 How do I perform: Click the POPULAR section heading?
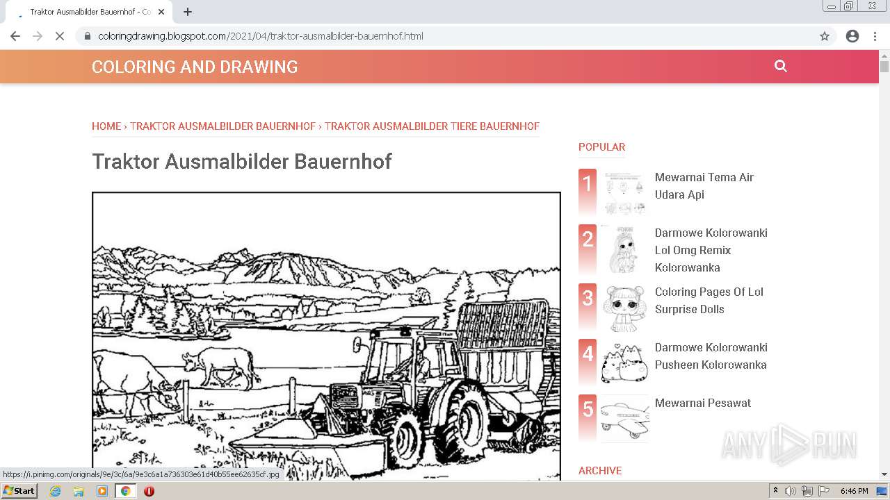[601, 147]
